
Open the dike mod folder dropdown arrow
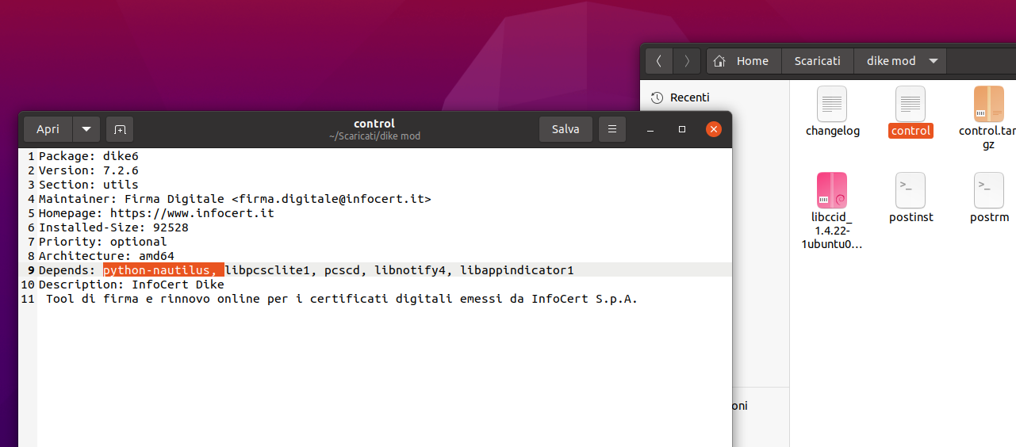click(x=933, y=61)
